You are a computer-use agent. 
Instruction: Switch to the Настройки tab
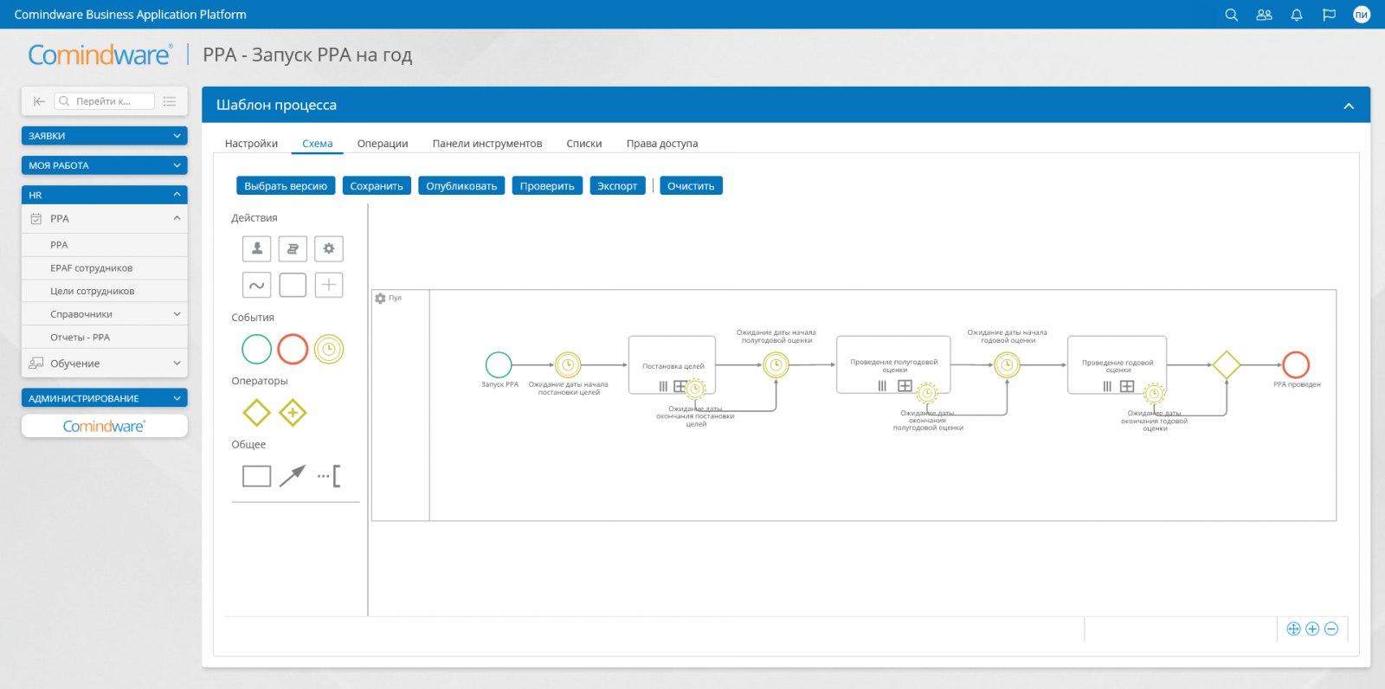click(x=251, y=144)
